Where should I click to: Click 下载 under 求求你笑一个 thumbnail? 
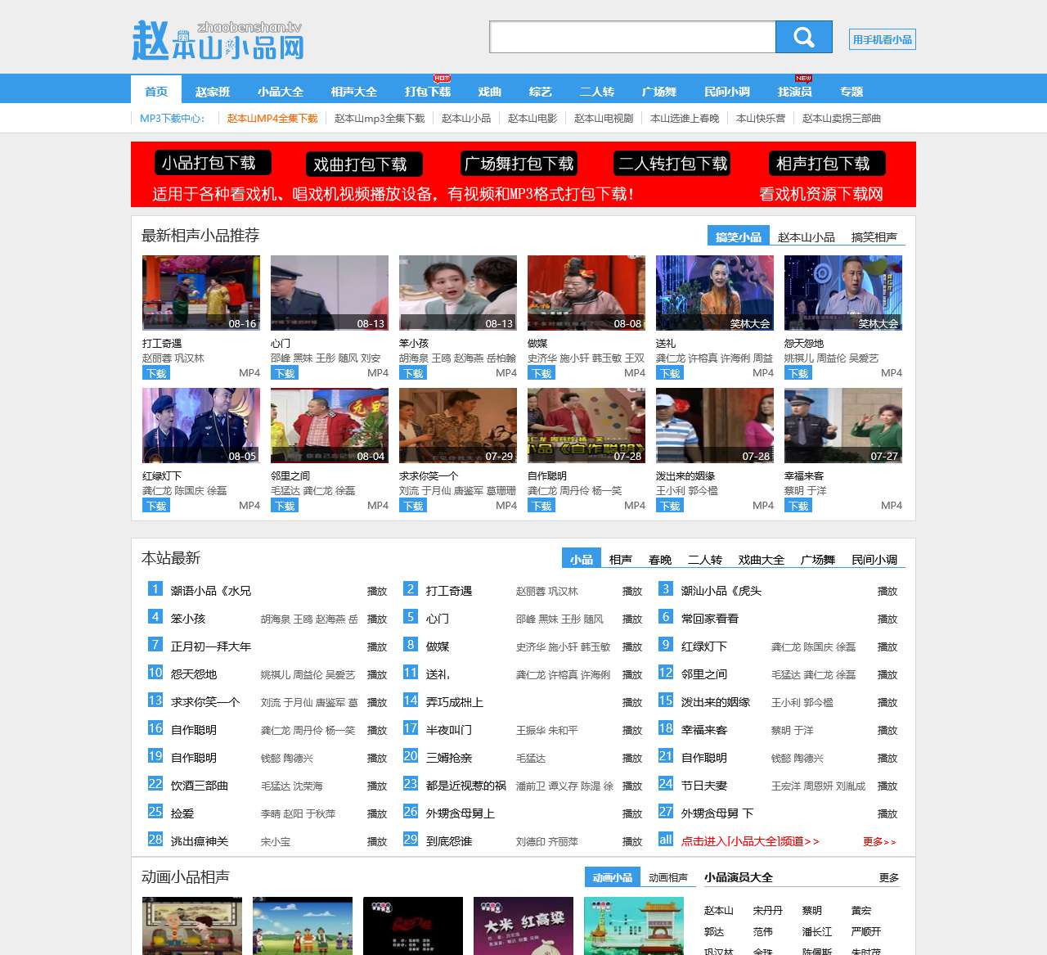point(413,506)
